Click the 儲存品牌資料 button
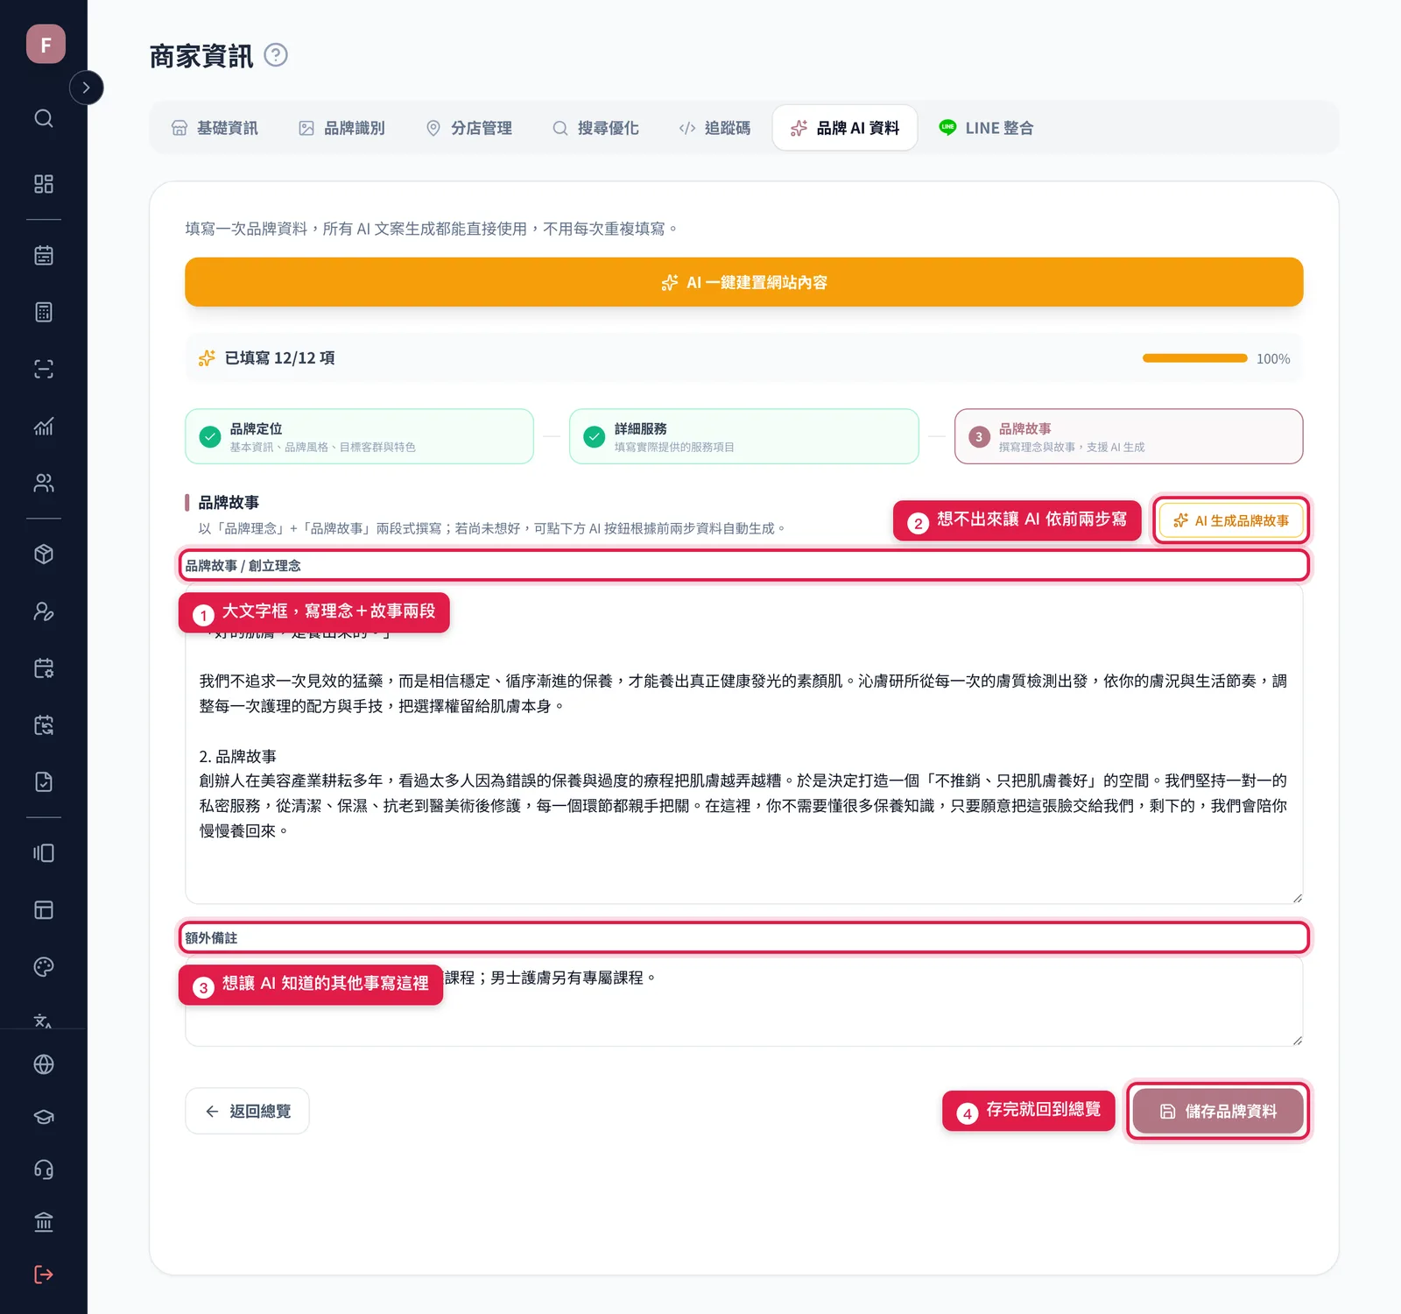 [1218, 1111]
